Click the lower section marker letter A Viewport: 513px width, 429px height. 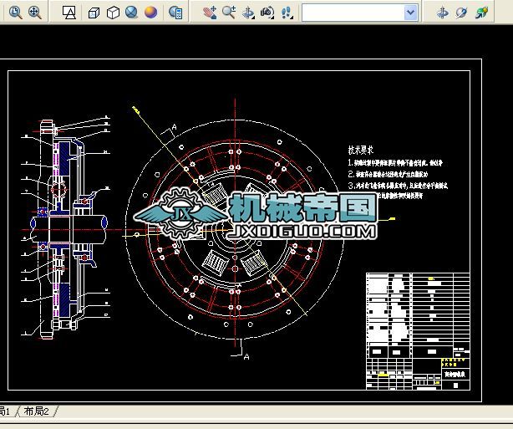pyautogui.click(x=246, y=356)
